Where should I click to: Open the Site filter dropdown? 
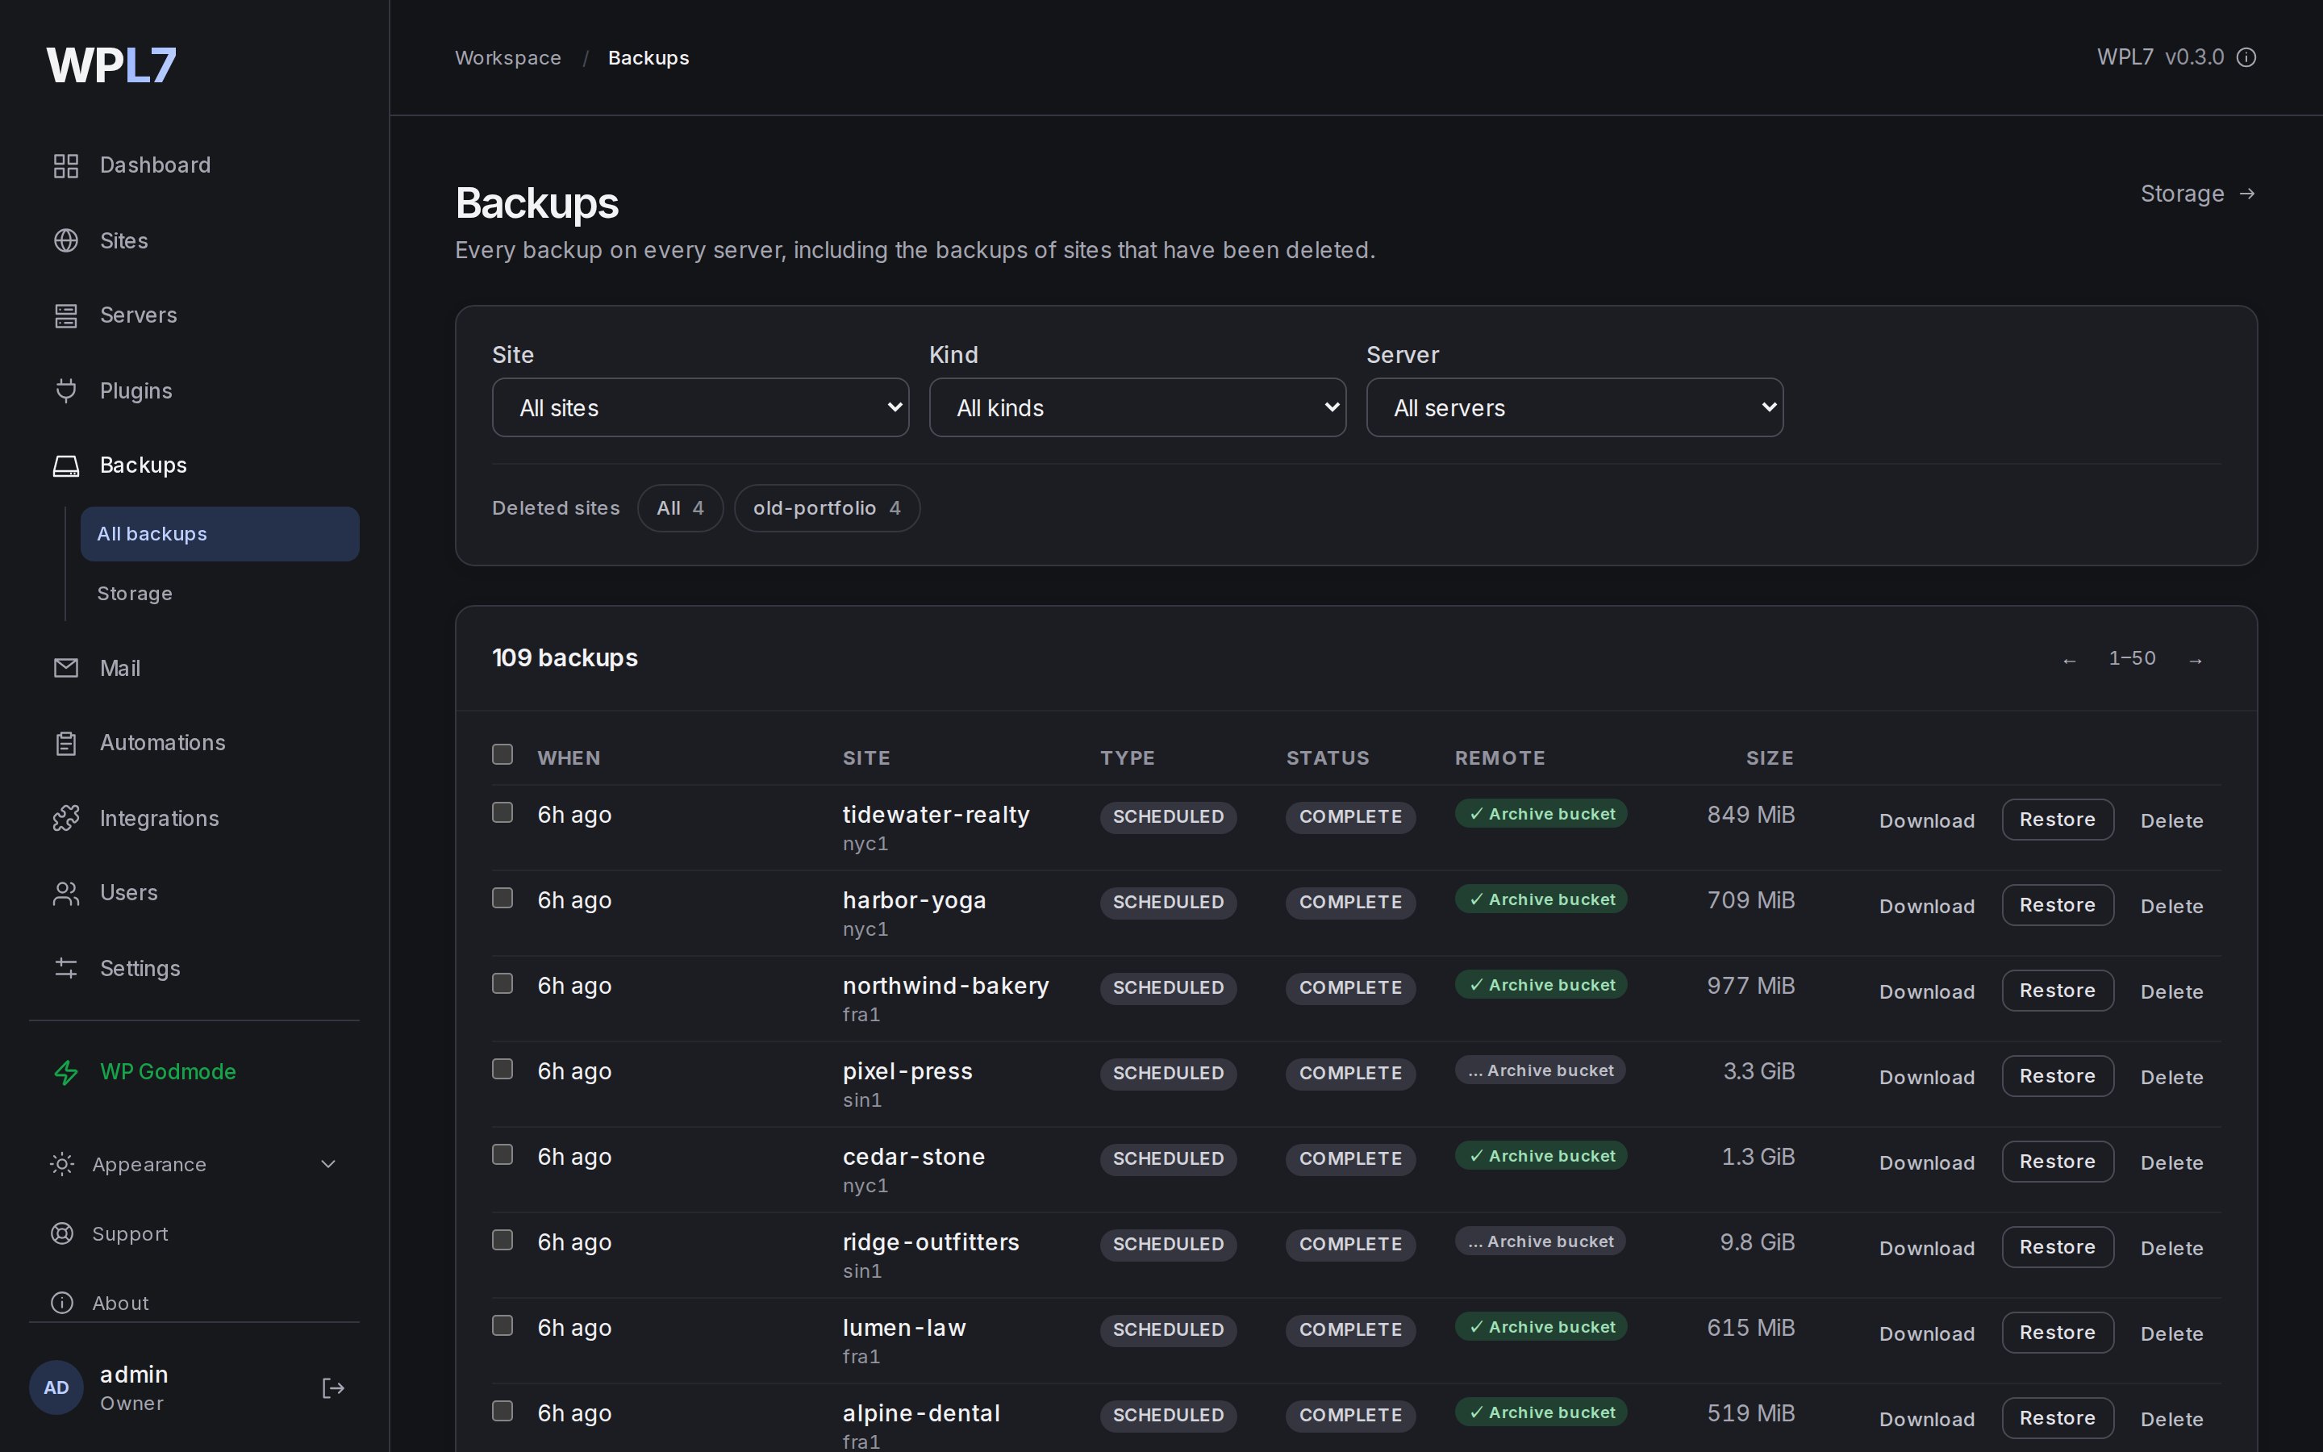[700, 407]
